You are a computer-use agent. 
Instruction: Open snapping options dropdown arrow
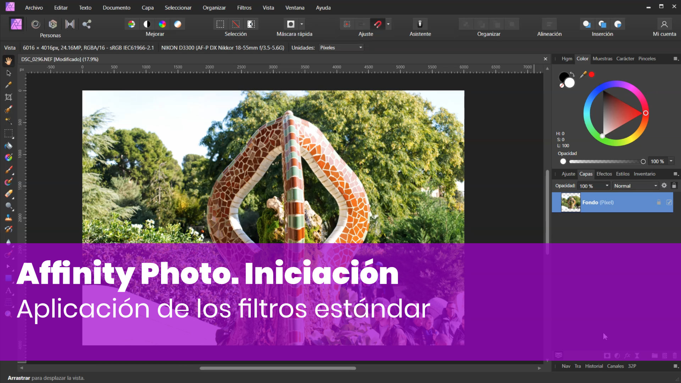(388, 24)
